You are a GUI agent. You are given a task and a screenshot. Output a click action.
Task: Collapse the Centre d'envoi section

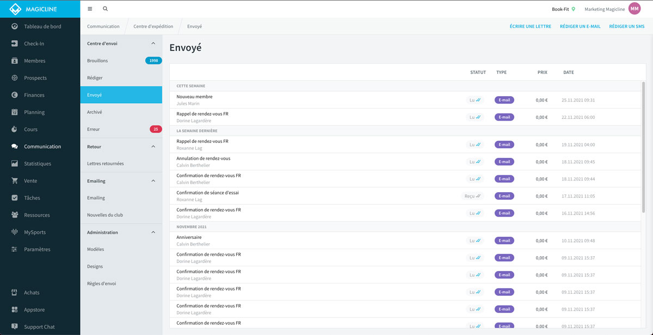153,43
